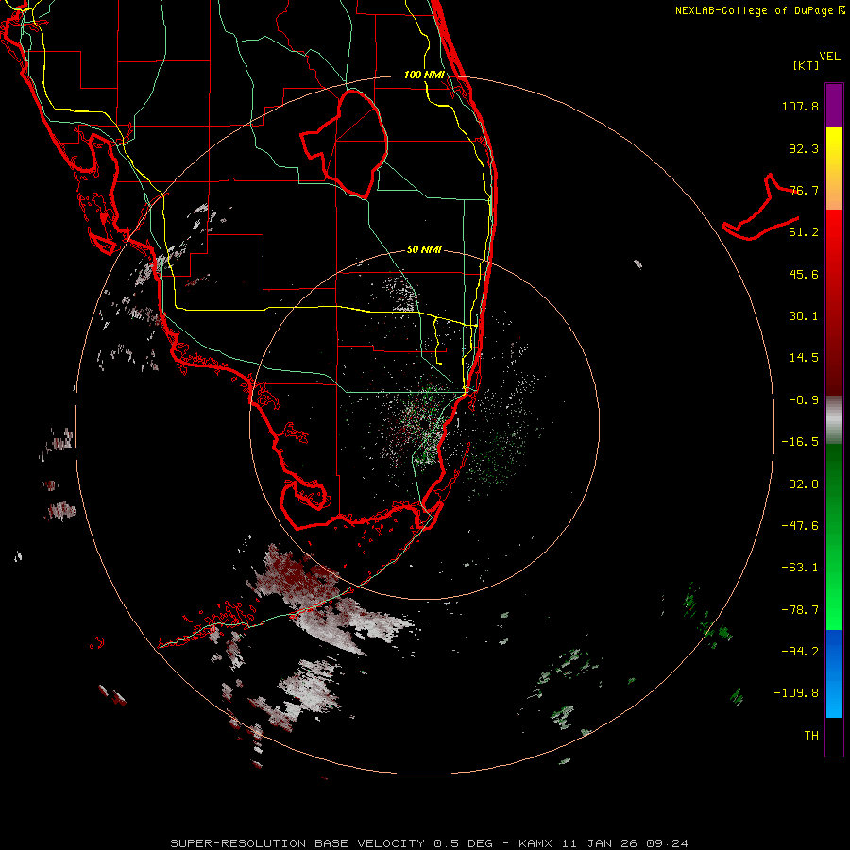Click the -32.0 legend value
Image resolution: width=850 pixels, height=850 pixels.
pos(800,484)
